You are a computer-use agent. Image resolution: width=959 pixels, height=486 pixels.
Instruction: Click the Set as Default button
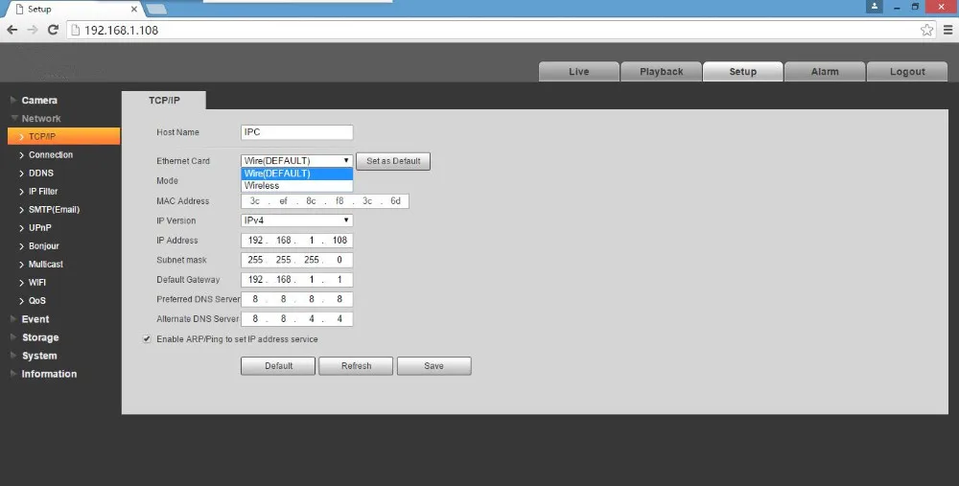point(393,161)
